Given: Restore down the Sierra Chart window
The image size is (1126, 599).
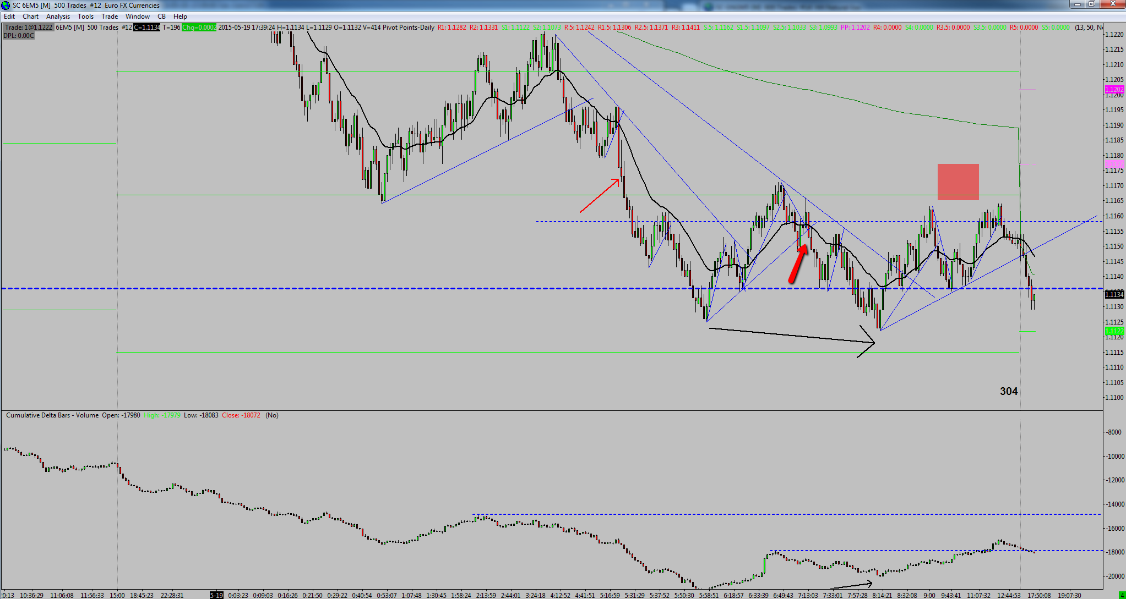Looking at the screenshot, I should pyautogui.click(x=1091, y=4).
